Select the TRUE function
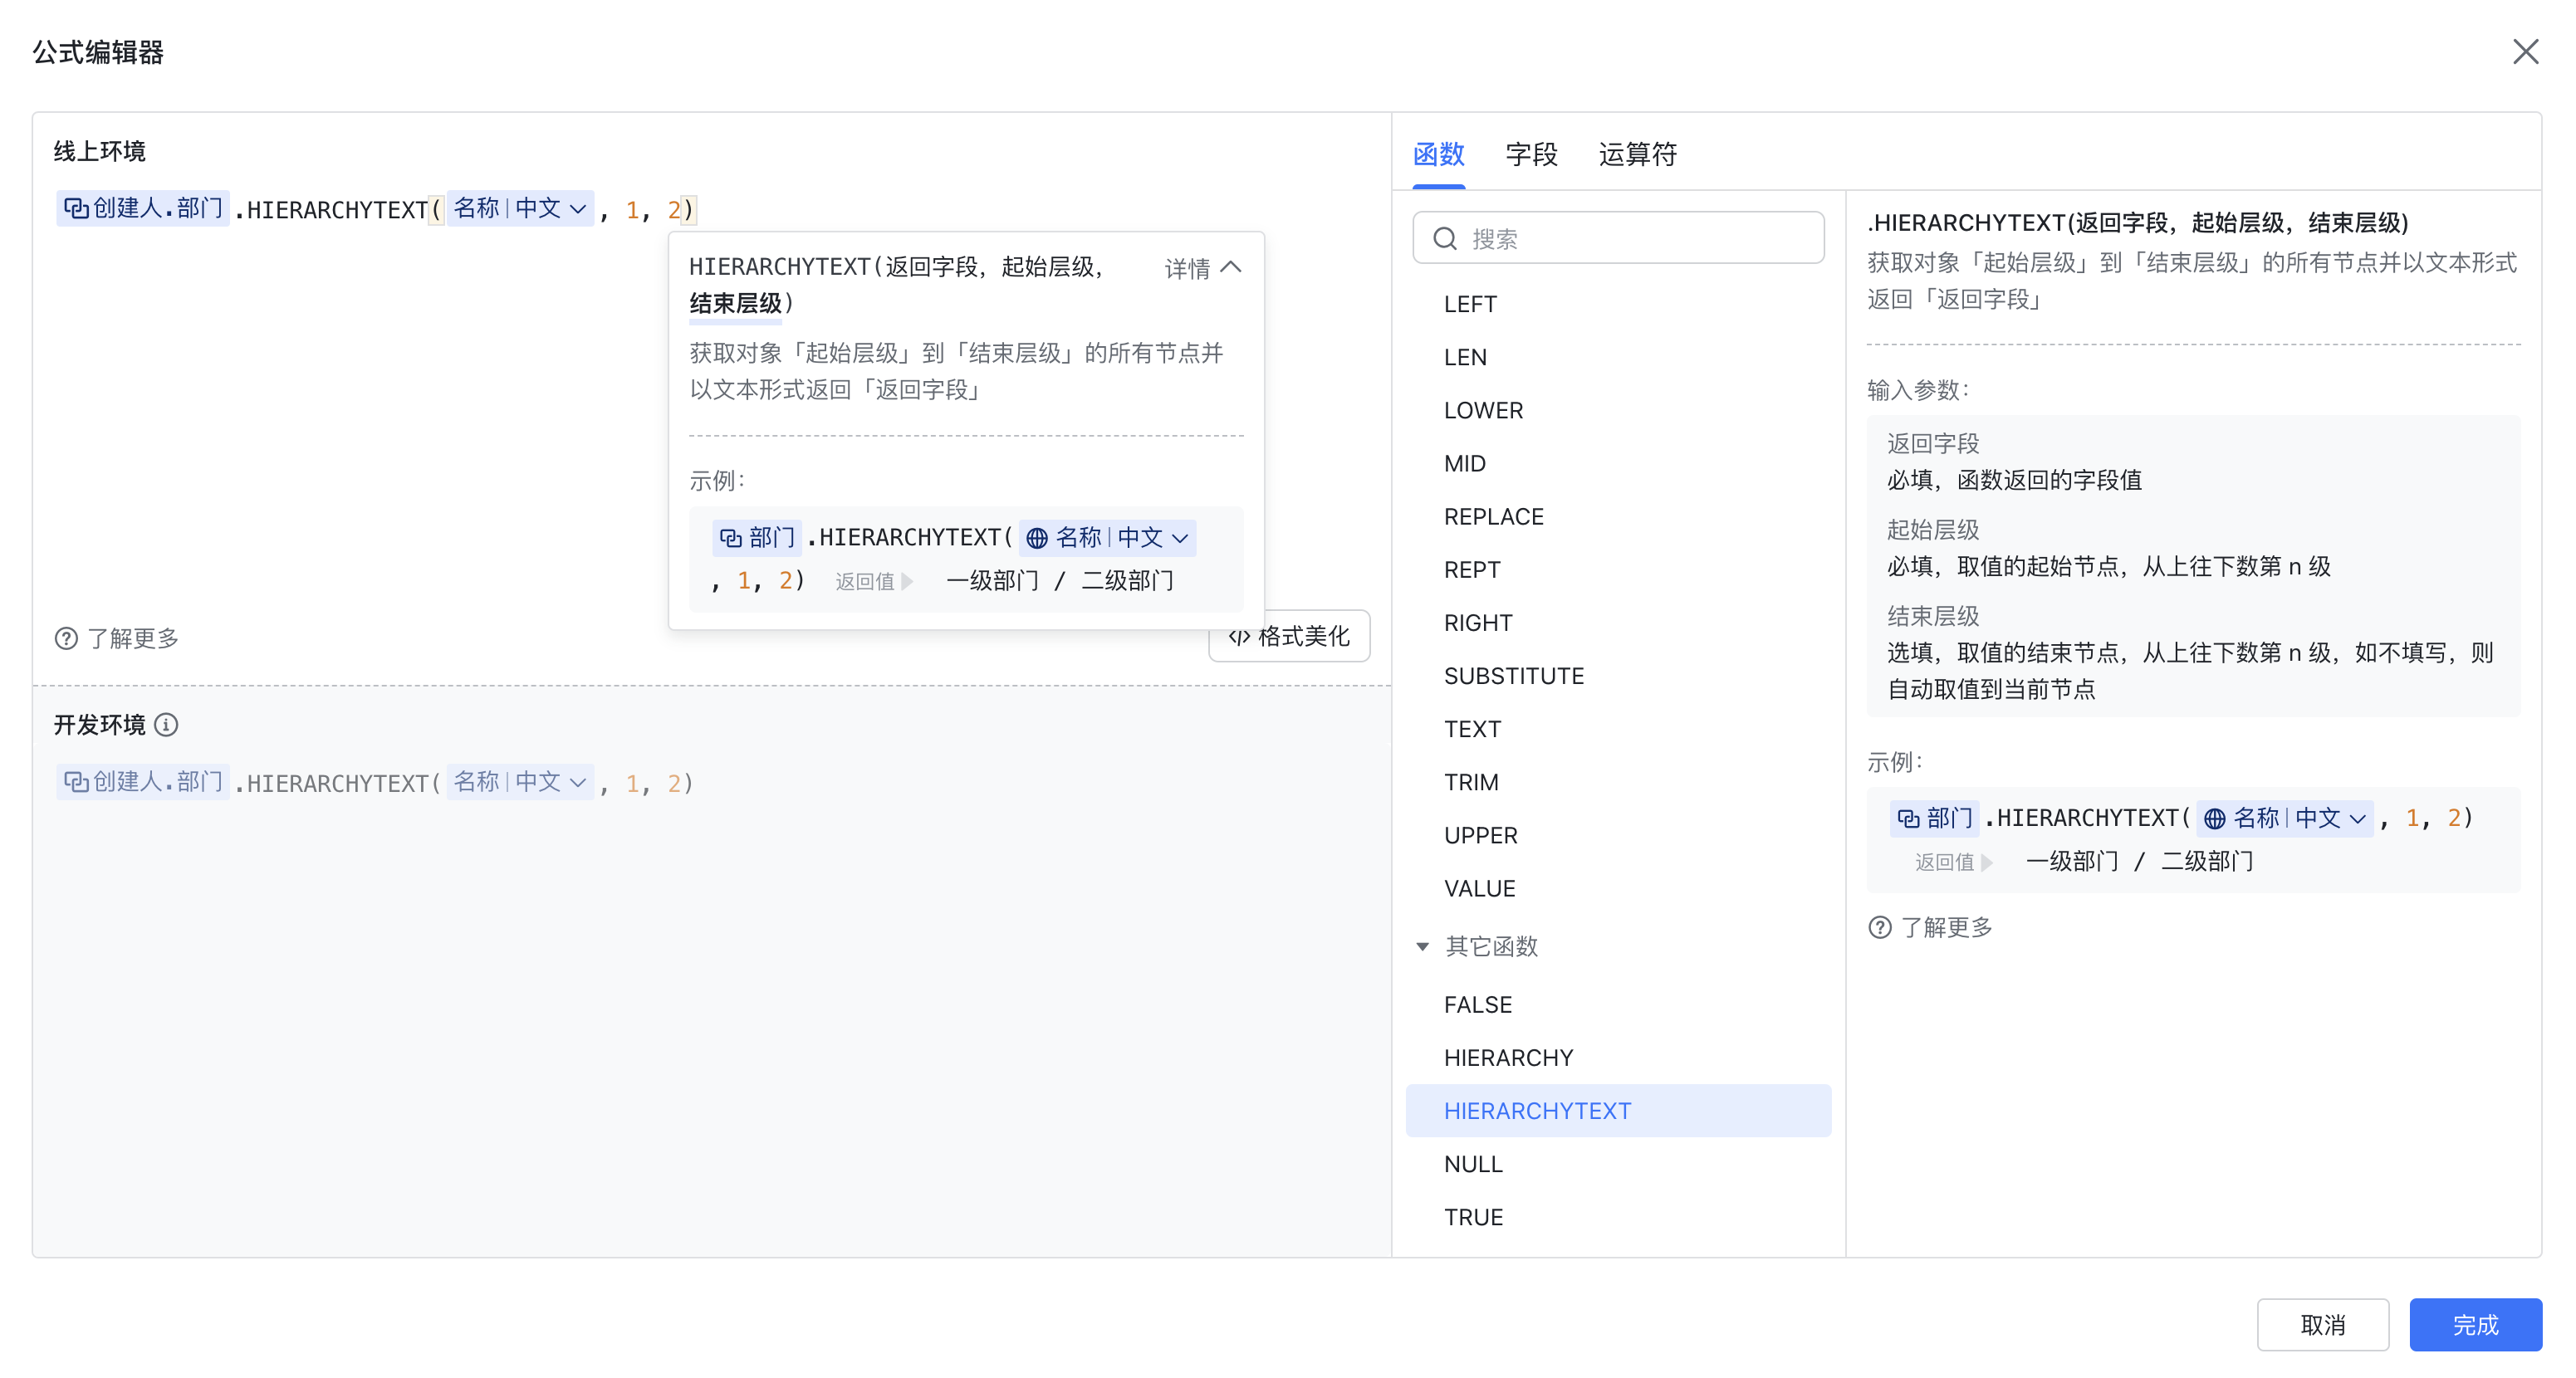The height and width of the screenshot is (1378, 2576). (x=1618, y=1217)
